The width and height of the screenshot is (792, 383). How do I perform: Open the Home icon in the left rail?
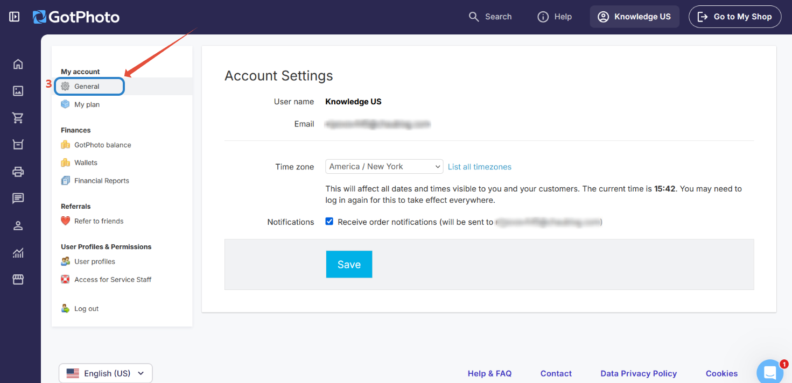tap(18, 64)
